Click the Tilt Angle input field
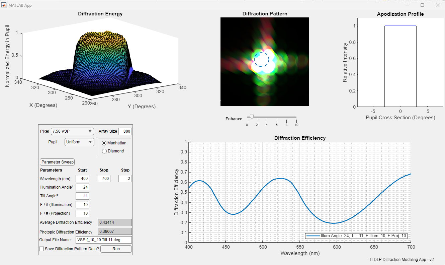Viewport: 445px width, 265px height. tap(82, 196)
